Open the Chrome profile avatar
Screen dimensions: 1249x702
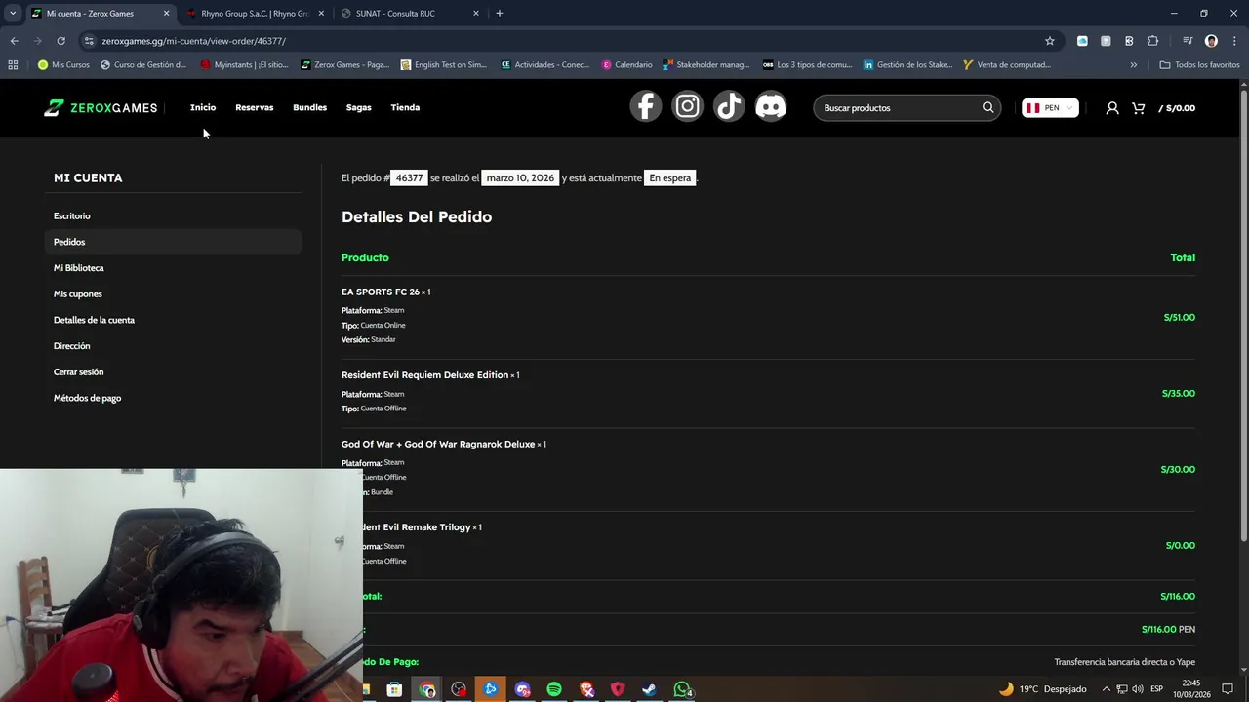pos(1211,41)
